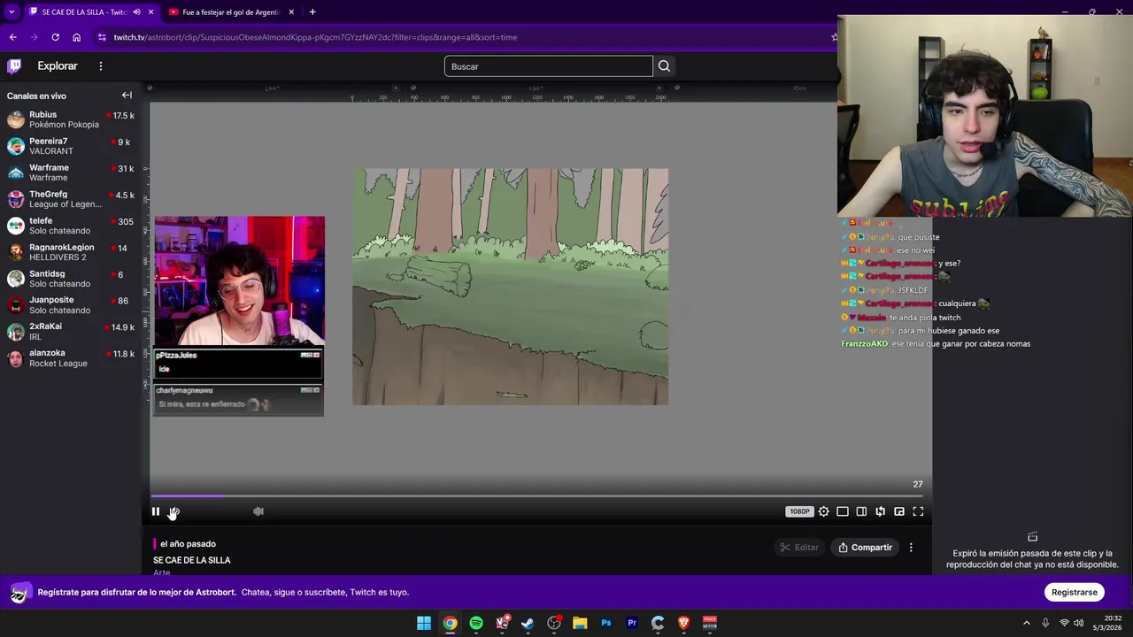Click the site information icon in address bar
The height and width of the screenshot is (637, 1133).
pos(102,37)
